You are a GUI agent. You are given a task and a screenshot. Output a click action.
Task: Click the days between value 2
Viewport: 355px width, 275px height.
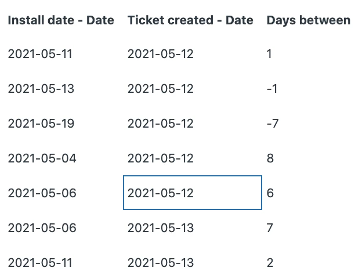pos(270,263)
